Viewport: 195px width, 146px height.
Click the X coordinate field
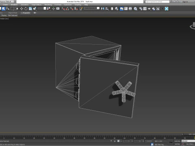pyautogui.click(x=126, y=141)
